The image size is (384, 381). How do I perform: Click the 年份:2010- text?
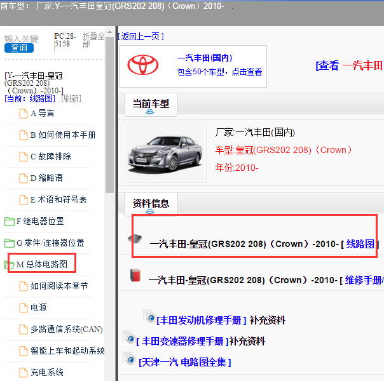click(x=237, y=168)
